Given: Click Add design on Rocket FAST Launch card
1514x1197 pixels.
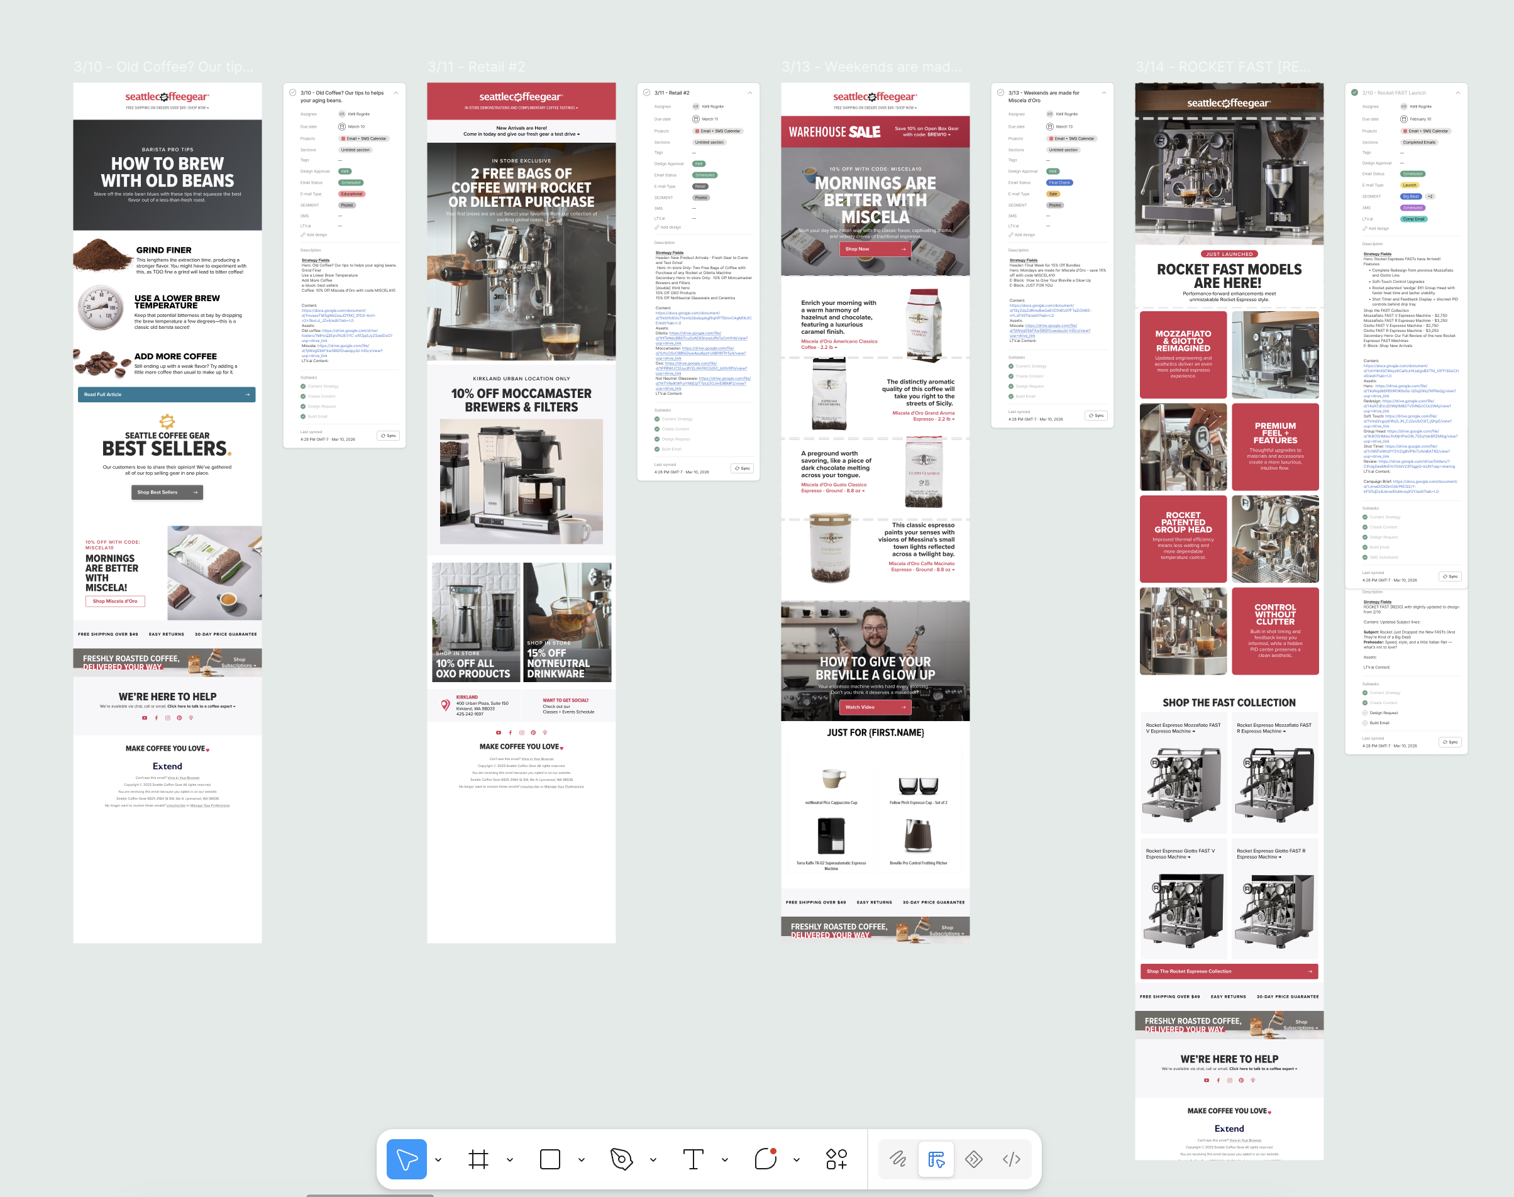Looking at the screenshot, I should pos(1376,228).
